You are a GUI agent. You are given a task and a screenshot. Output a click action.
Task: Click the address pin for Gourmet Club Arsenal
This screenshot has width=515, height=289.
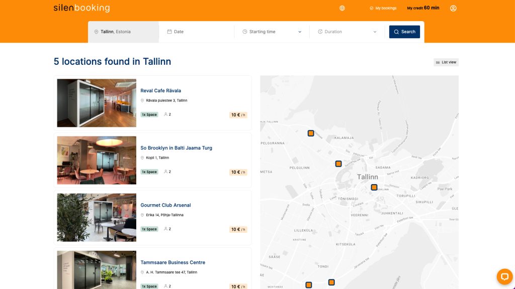(142, 215)
